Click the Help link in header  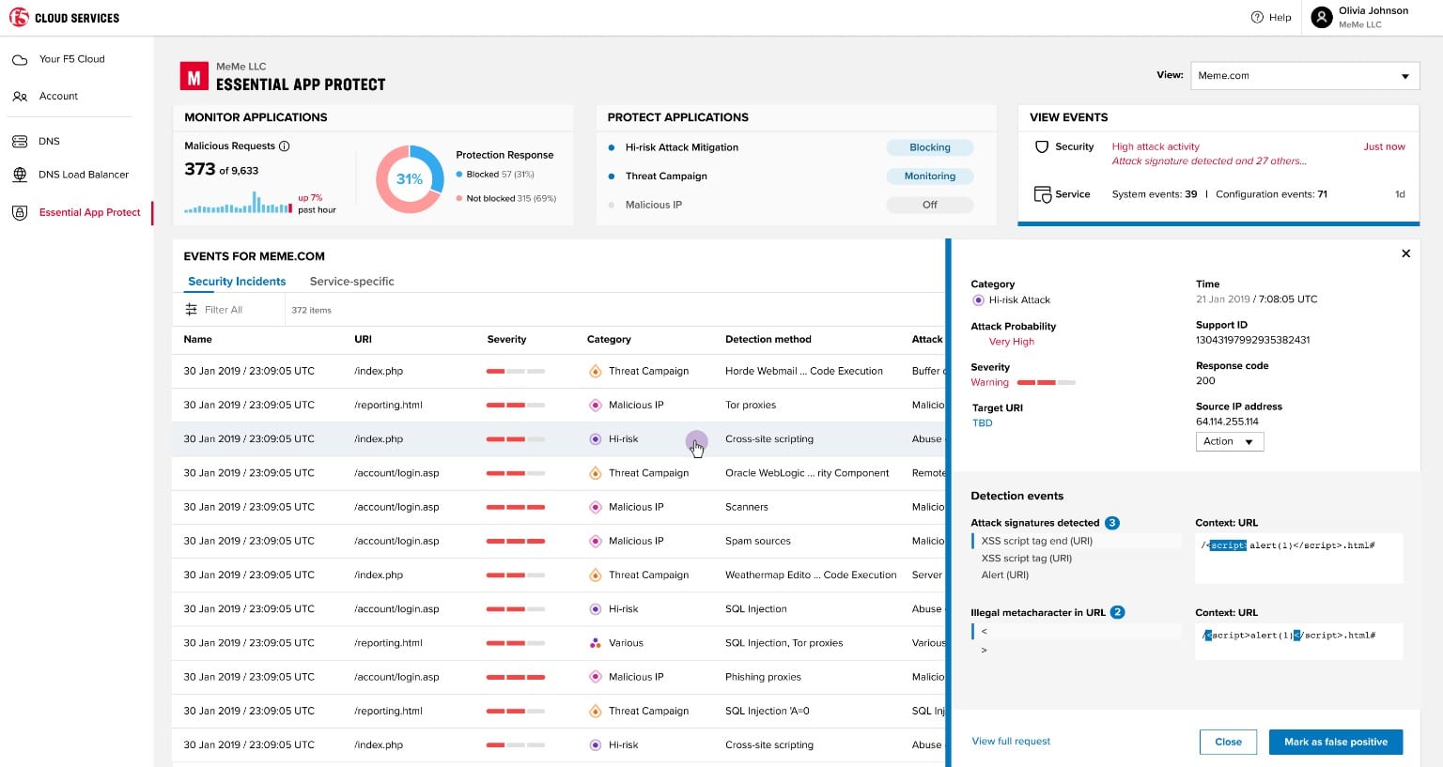tap(1280, 18)
